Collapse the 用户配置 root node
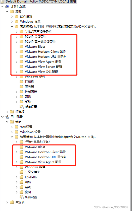 pyautogui.click(x=2, y=117)
